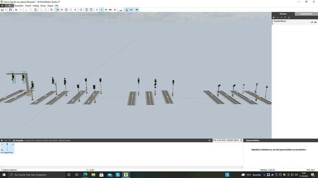Image resolution: width=318 pixels, height=178 pixels.
Task: Open the save options dropdown arrow
Action: 6,10
